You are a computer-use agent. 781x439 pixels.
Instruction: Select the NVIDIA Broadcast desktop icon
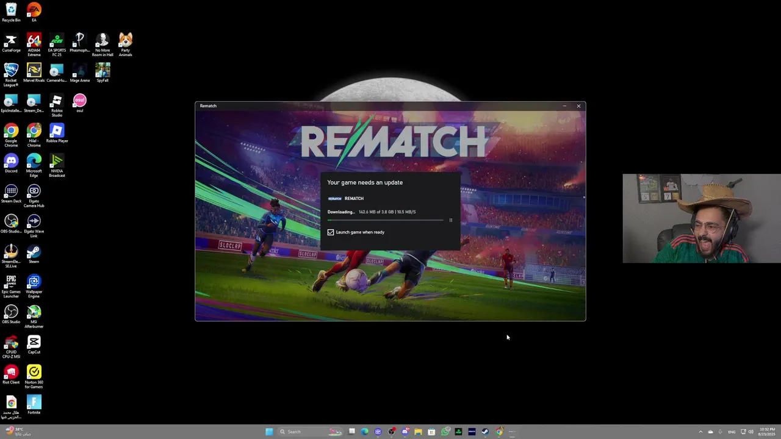[x=57, y=165]
